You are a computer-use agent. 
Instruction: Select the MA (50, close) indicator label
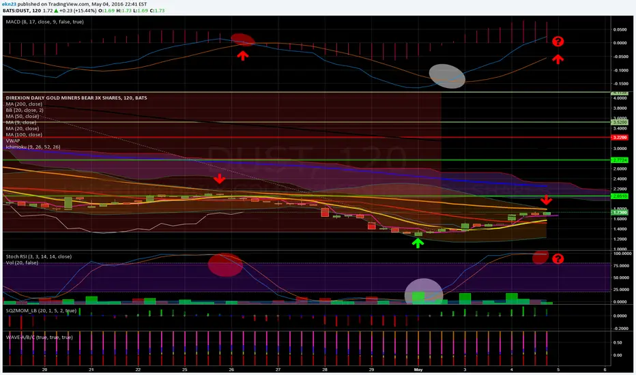pyautogui.click(x=23, y=117)
